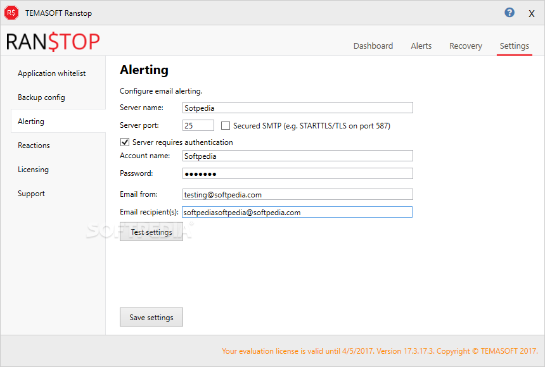Click the Alerting page heading
This screenshot has width=545, height=367.
coord(144,70)
